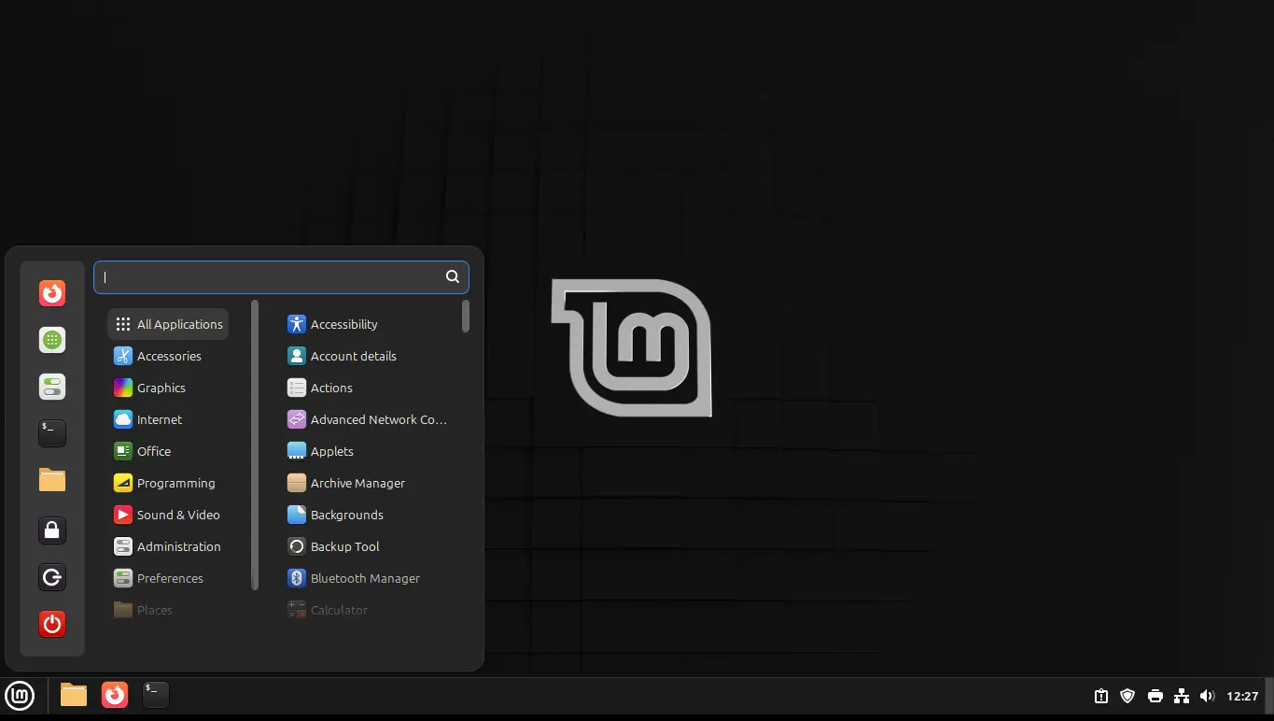Screen dimensions: 1274x721
Task: Open Terminal from the bottom panel
Action: (155, 695)
